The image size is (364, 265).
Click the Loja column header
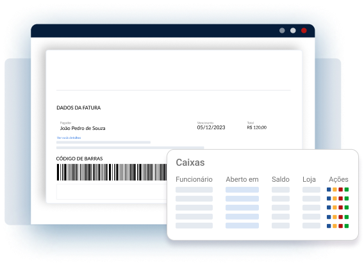309,179
